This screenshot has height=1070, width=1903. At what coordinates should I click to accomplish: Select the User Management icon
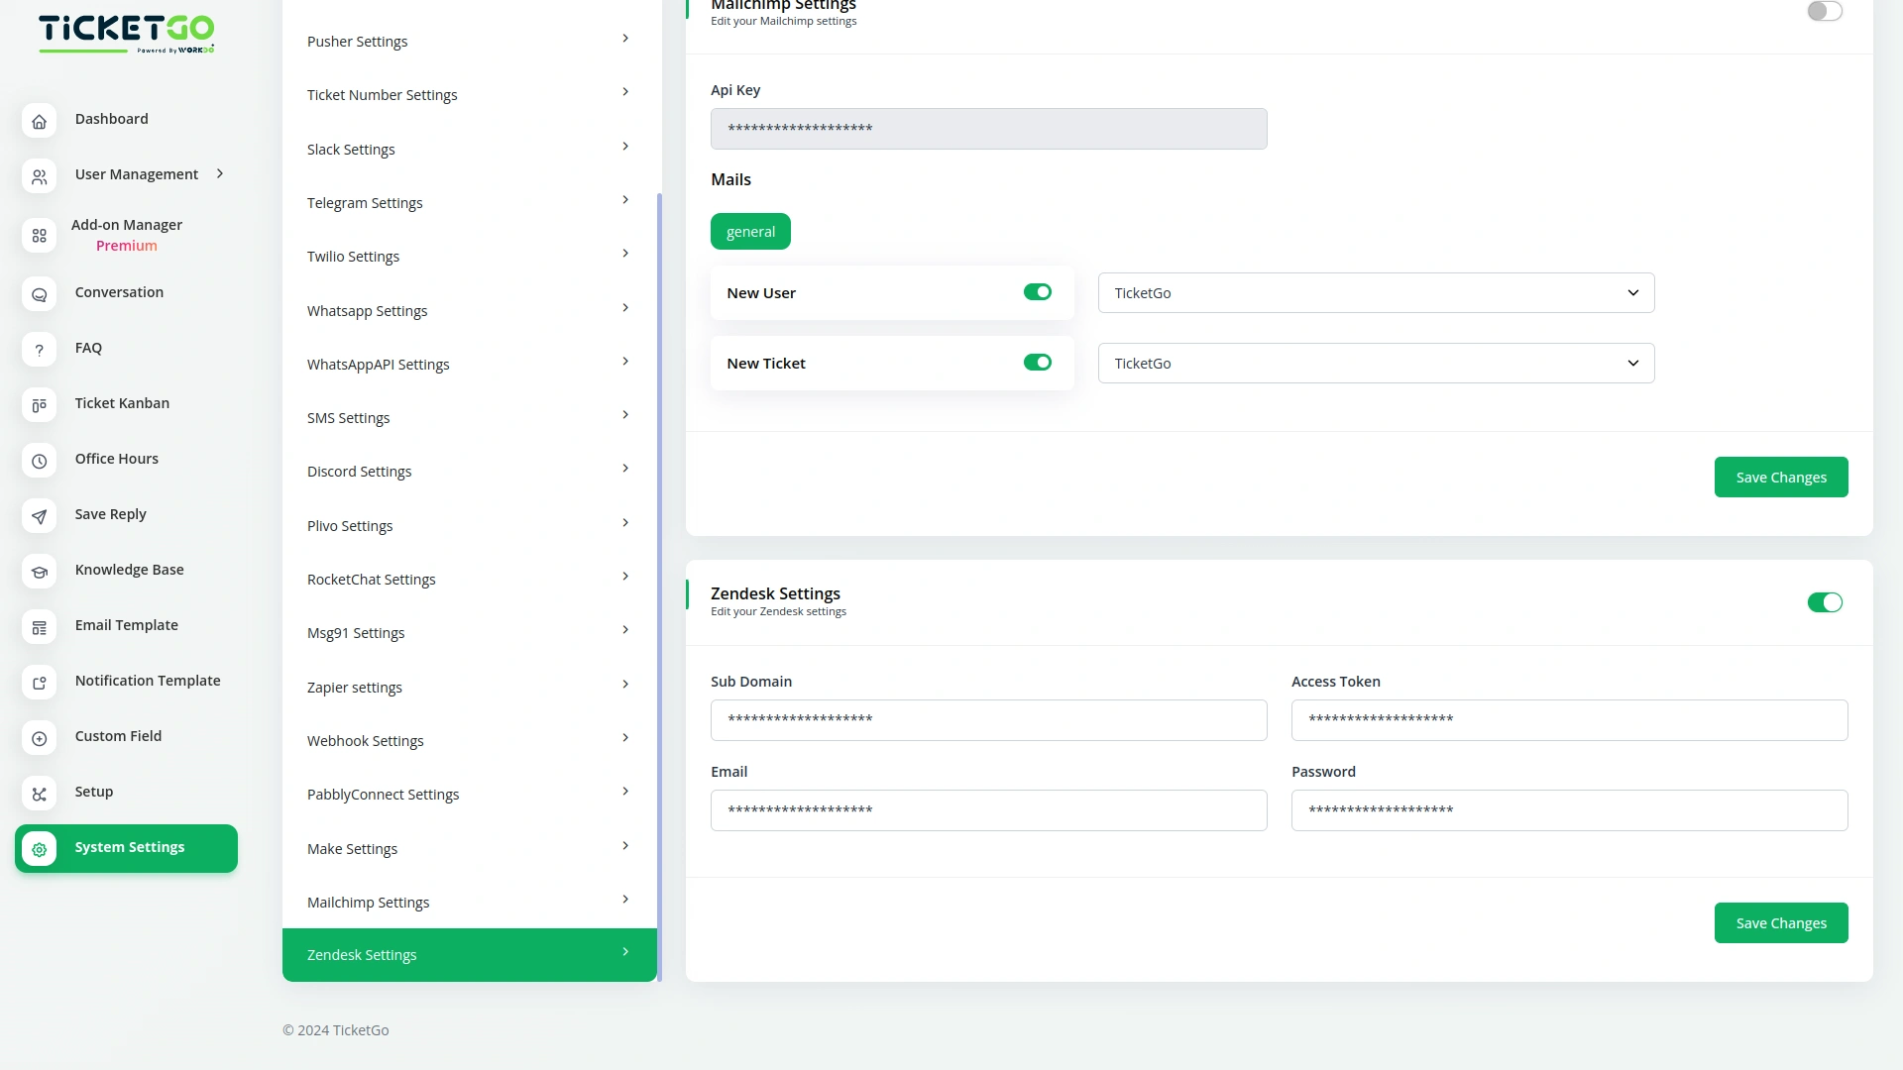point(40,176)
